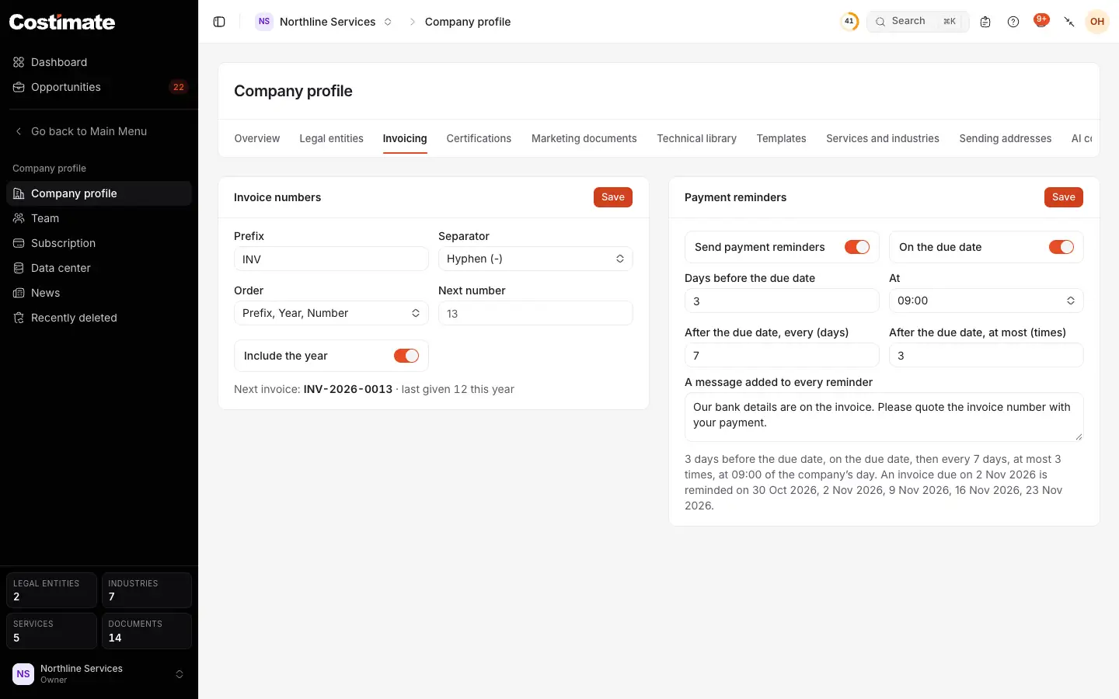Open the Search box in header
The image size is (1119, 699).
pyautogui.click(x=918, y=22)
